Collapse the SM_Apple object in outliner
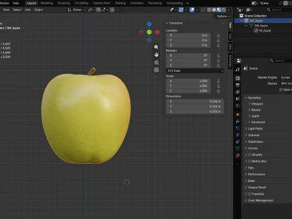The width and height of the screenshot is (292, 219). (242, 21)
